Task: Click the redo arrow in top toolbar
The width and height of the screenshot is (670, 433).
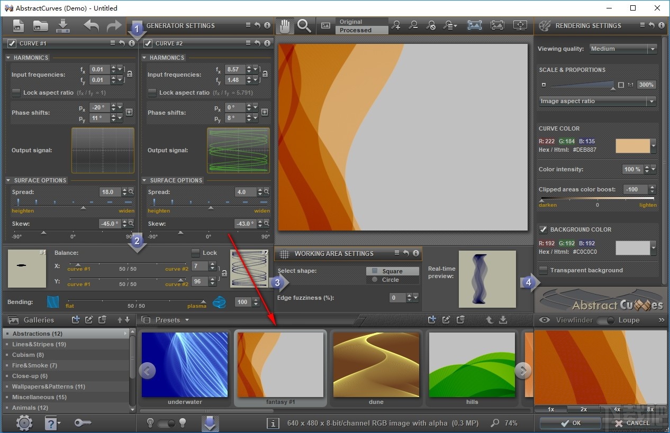Action: (x=114, y=25)
